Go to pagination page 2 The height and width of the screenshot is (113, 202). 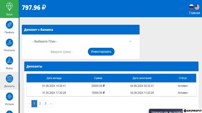(40, 104)
